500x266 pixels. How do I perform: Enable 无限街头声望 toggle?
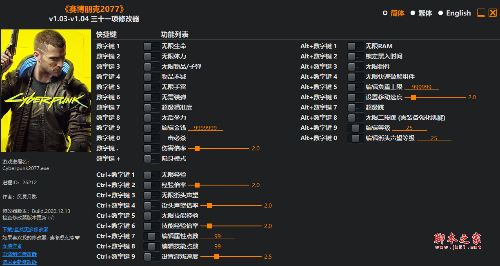coord(151,195)
